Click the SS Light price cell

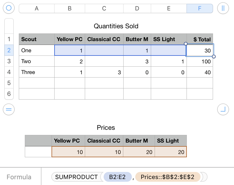[x=171, y=152]
